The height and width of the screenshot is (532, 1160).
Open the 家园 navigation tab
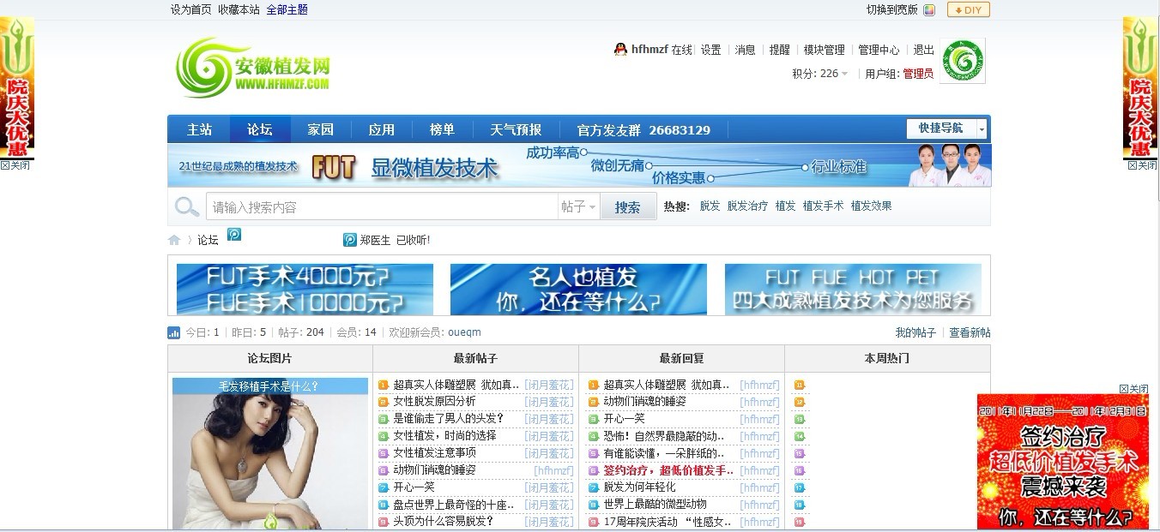[321, 129]
